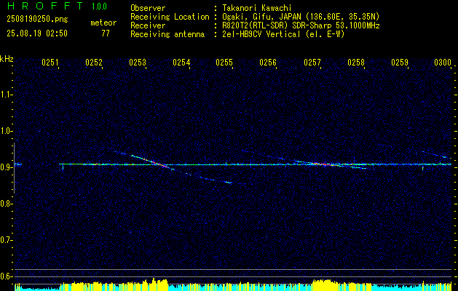Screen dimensions: 458x291
Task: Click the 0.6 kHz frequency label
Action: point(5,276)
